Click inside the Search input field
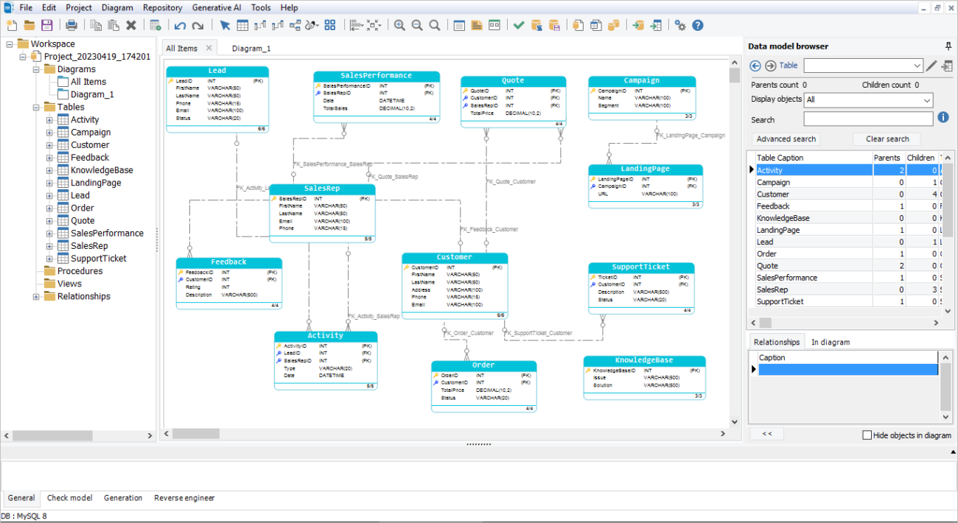Screen dimensions: 958x523 tap(868, 119)
